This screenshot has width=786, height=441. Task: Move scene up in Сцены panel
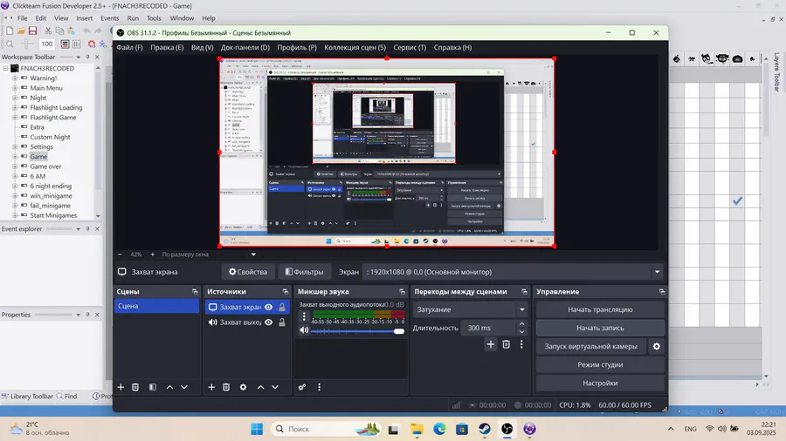[x=170, y=387]
